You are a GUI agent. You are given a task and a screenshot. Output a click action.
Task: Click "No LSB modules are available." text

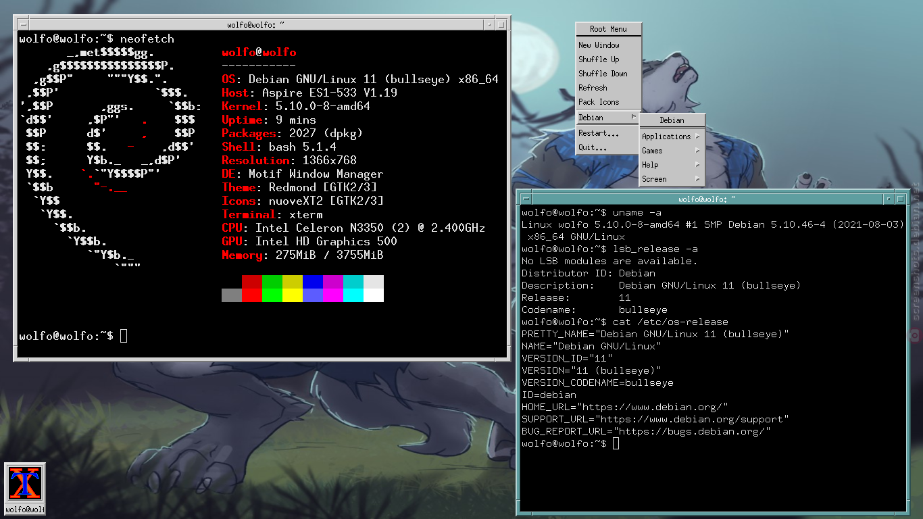pyautogui.click(x=609, y=261)
